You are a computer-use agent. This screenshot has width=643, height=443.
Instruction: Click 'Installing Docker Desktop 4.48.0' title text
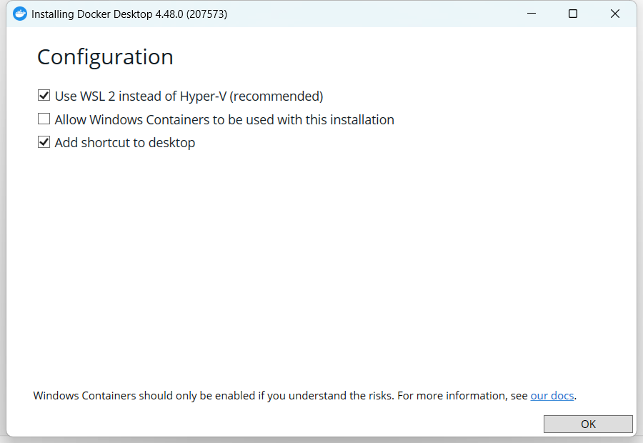pyautogui.click(x=129, y=14)
